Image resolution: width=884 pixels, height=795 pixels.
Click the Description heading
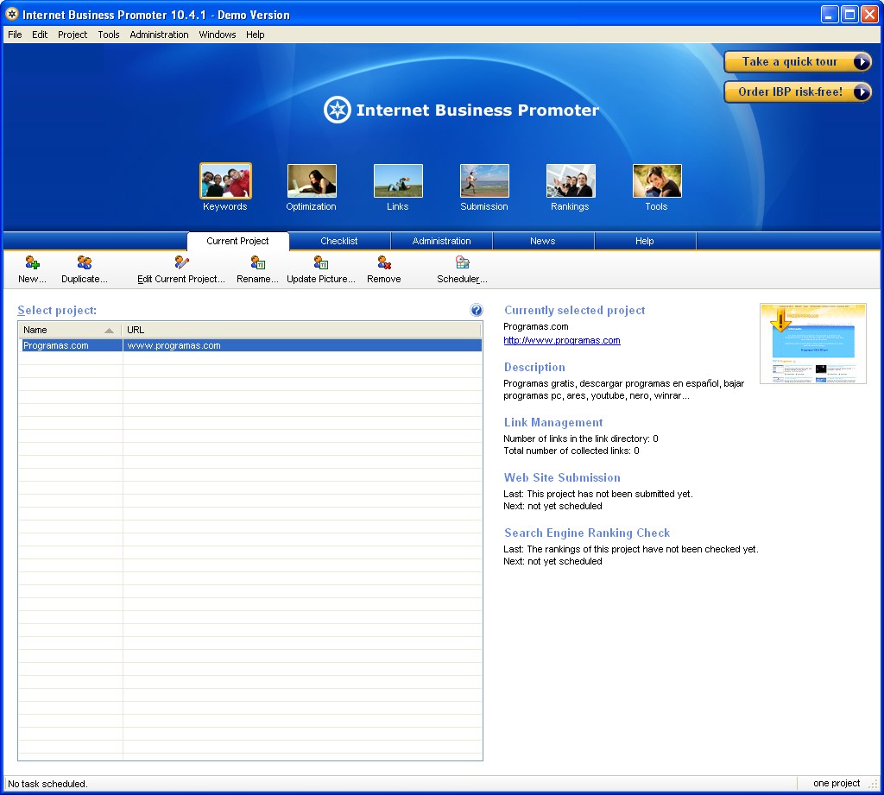click(x=534, y=367)
